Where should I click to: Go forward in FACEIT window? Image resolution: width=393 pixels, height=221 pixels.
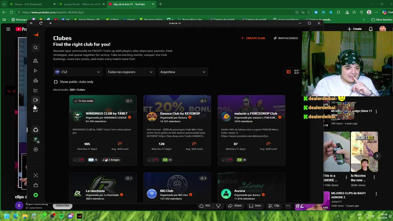[50, 23]
